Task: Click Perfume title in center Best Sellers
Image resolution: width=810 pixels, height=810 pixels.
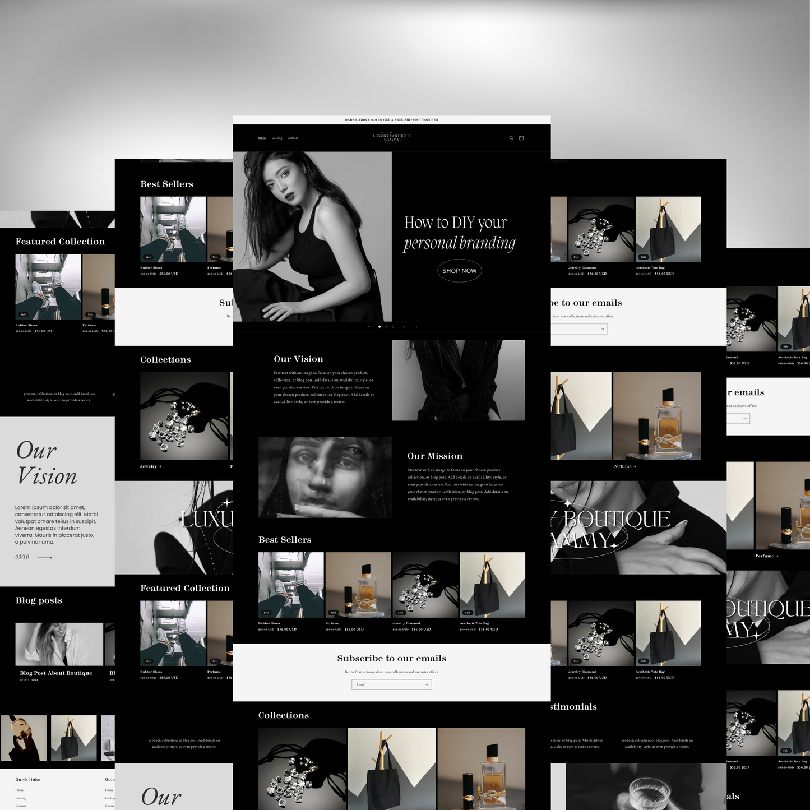Action: pyautogui.click(x=332, y=623)
